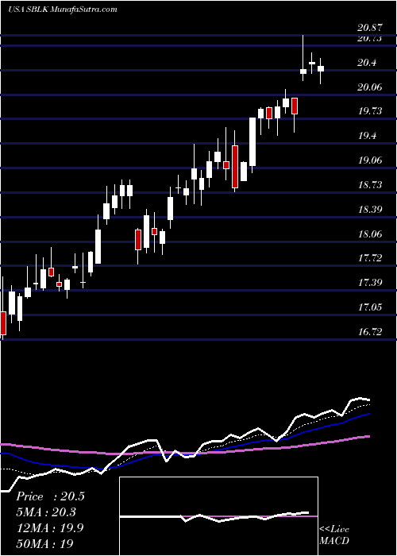Click the 17.05 price axis label
This screenshot has height=556, width=397.
pos(370,307)
